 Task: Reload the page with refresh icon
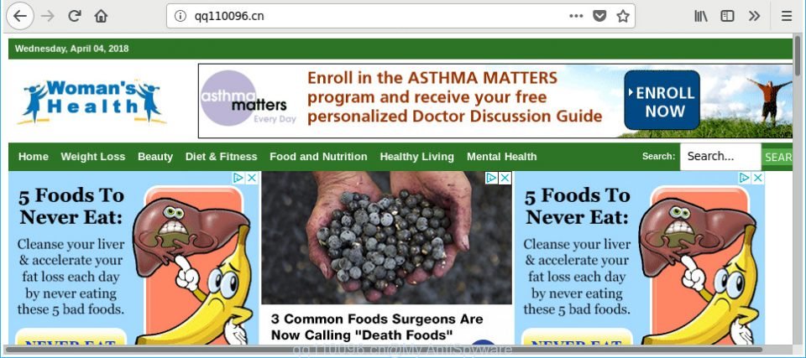click(x=75, y=16)
